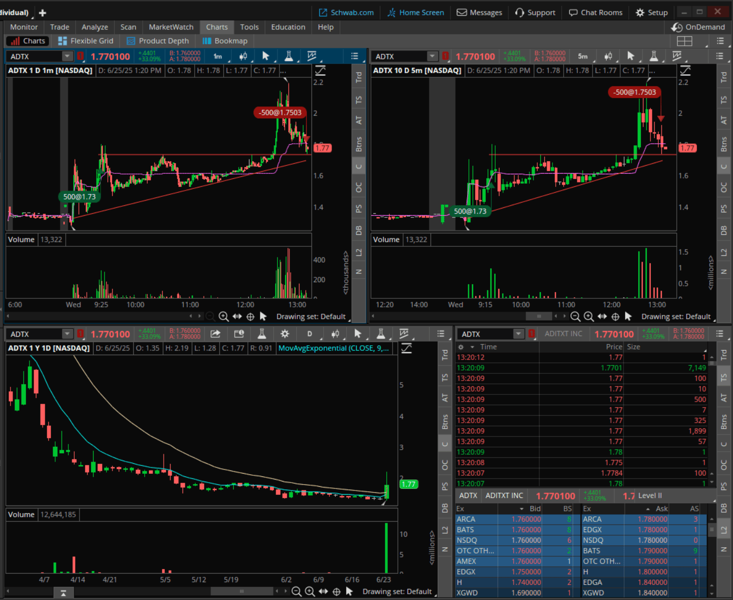Open the gear settings icon on the daily chart
The width and height of the screenshot is (733, 600).
tap(285, 334)
